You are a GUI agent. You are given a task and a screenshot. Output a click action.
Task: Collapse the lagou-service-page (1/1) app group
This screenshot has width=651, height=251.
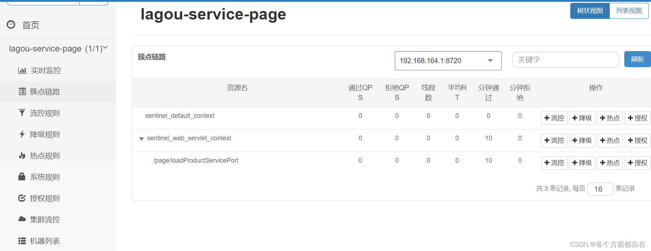click(58, 49)
